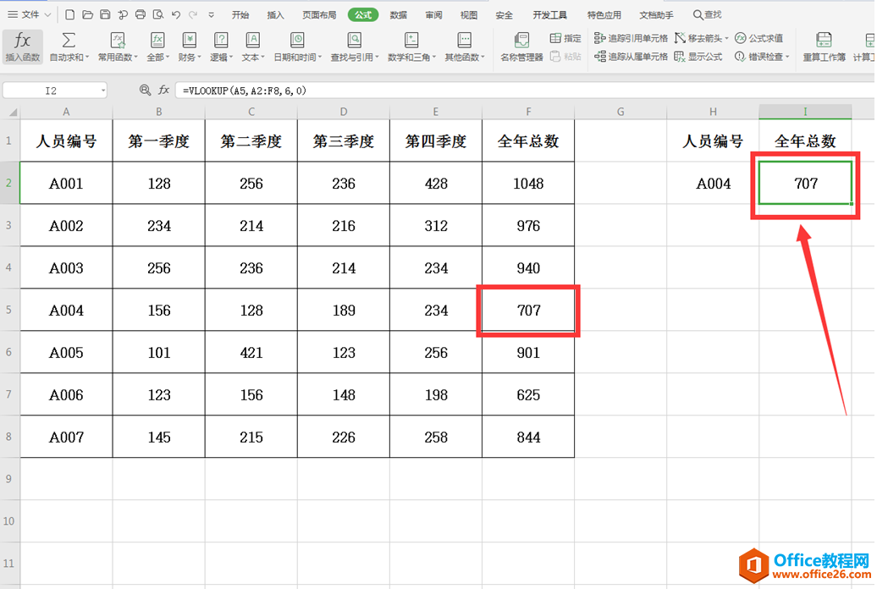The height and width of the screenshot is (589, 877).
Task: Select the Formulas (公式) tab
Action: coord(363,15)
